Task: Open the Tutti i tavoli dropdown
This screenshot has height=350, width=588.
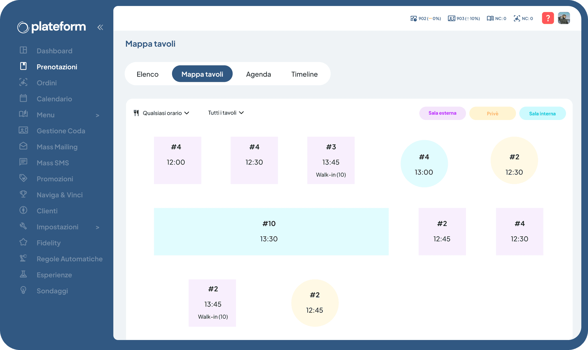Action: click(x=226, y=113)
